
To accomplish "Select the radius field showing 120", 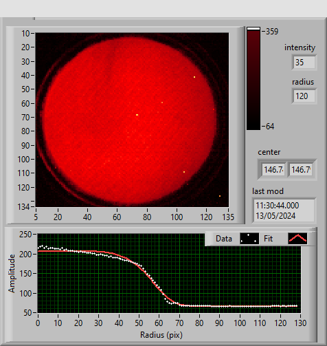I will coord(304,96).
